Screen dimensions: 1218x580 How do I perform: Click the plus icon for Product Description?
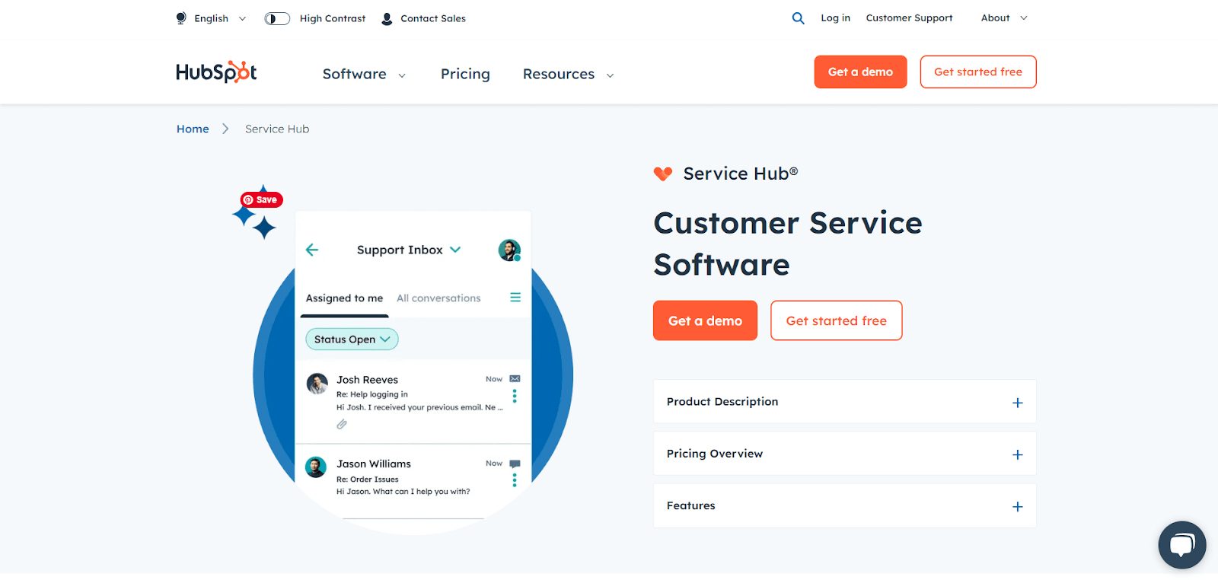(x=1018, y=403)
